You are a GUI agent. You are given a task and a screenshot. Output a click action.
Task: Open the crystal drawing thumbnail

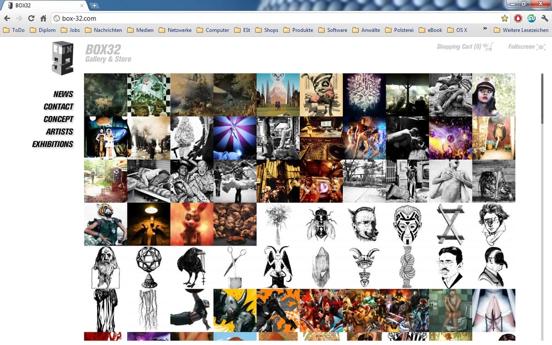(321, 267)
